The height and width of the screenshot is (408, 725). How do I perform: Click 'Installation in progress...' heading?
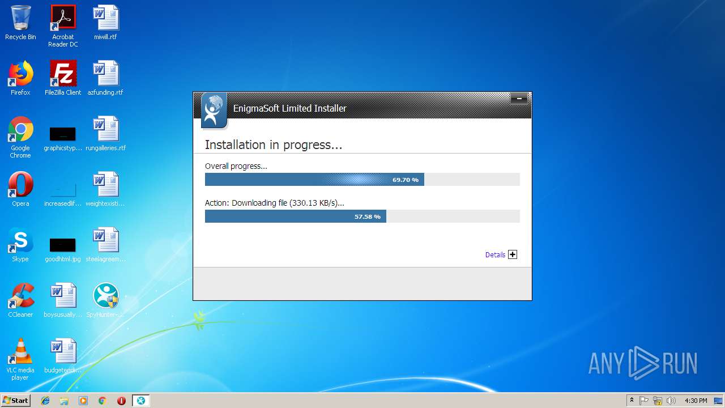tap(274, 145)
